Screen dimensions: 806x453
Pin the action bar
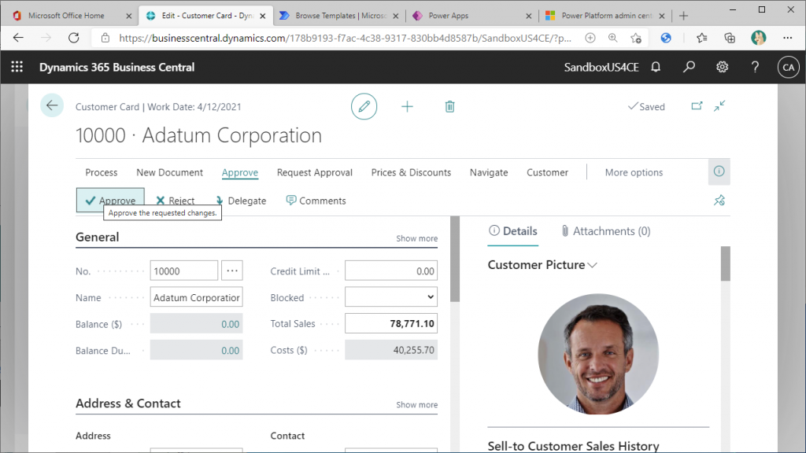719,201
